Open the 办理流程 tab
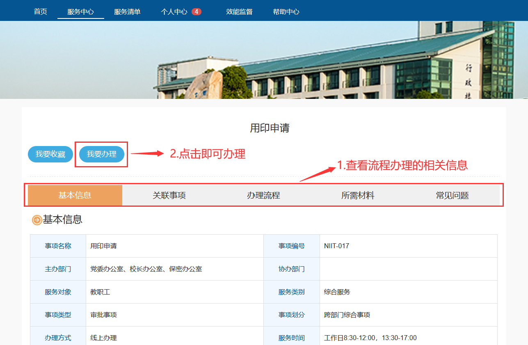Viewport: 528px width, 345px height. tap(263, 195)
